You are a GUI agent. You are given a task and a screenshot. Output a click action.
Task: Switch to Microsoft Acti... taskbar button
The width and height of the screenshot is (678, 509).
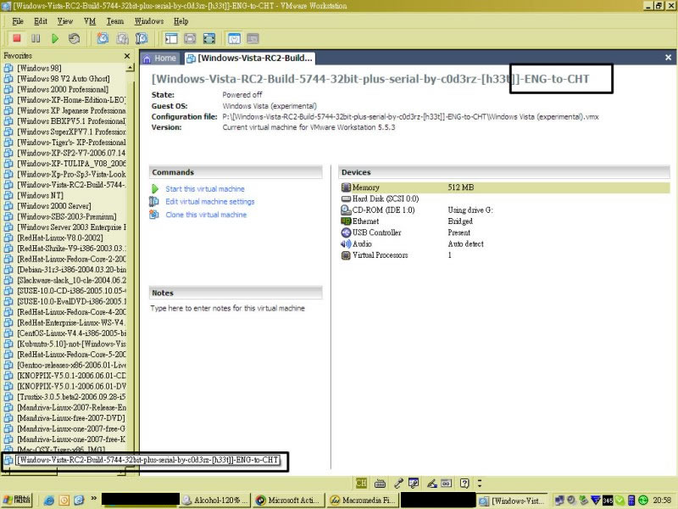click(x=288, y=501)
